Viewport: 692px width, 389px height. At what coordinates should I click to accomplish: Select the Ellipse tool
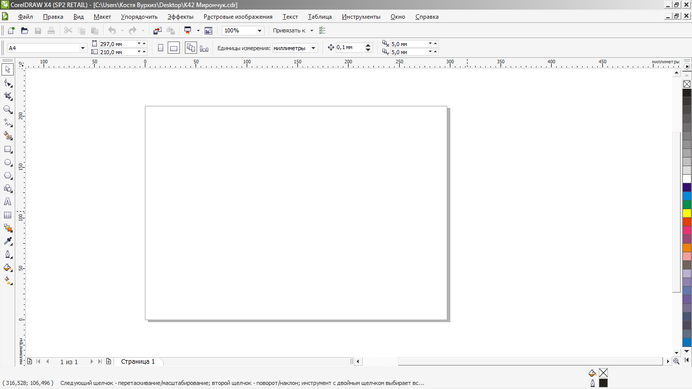[8, 162]
